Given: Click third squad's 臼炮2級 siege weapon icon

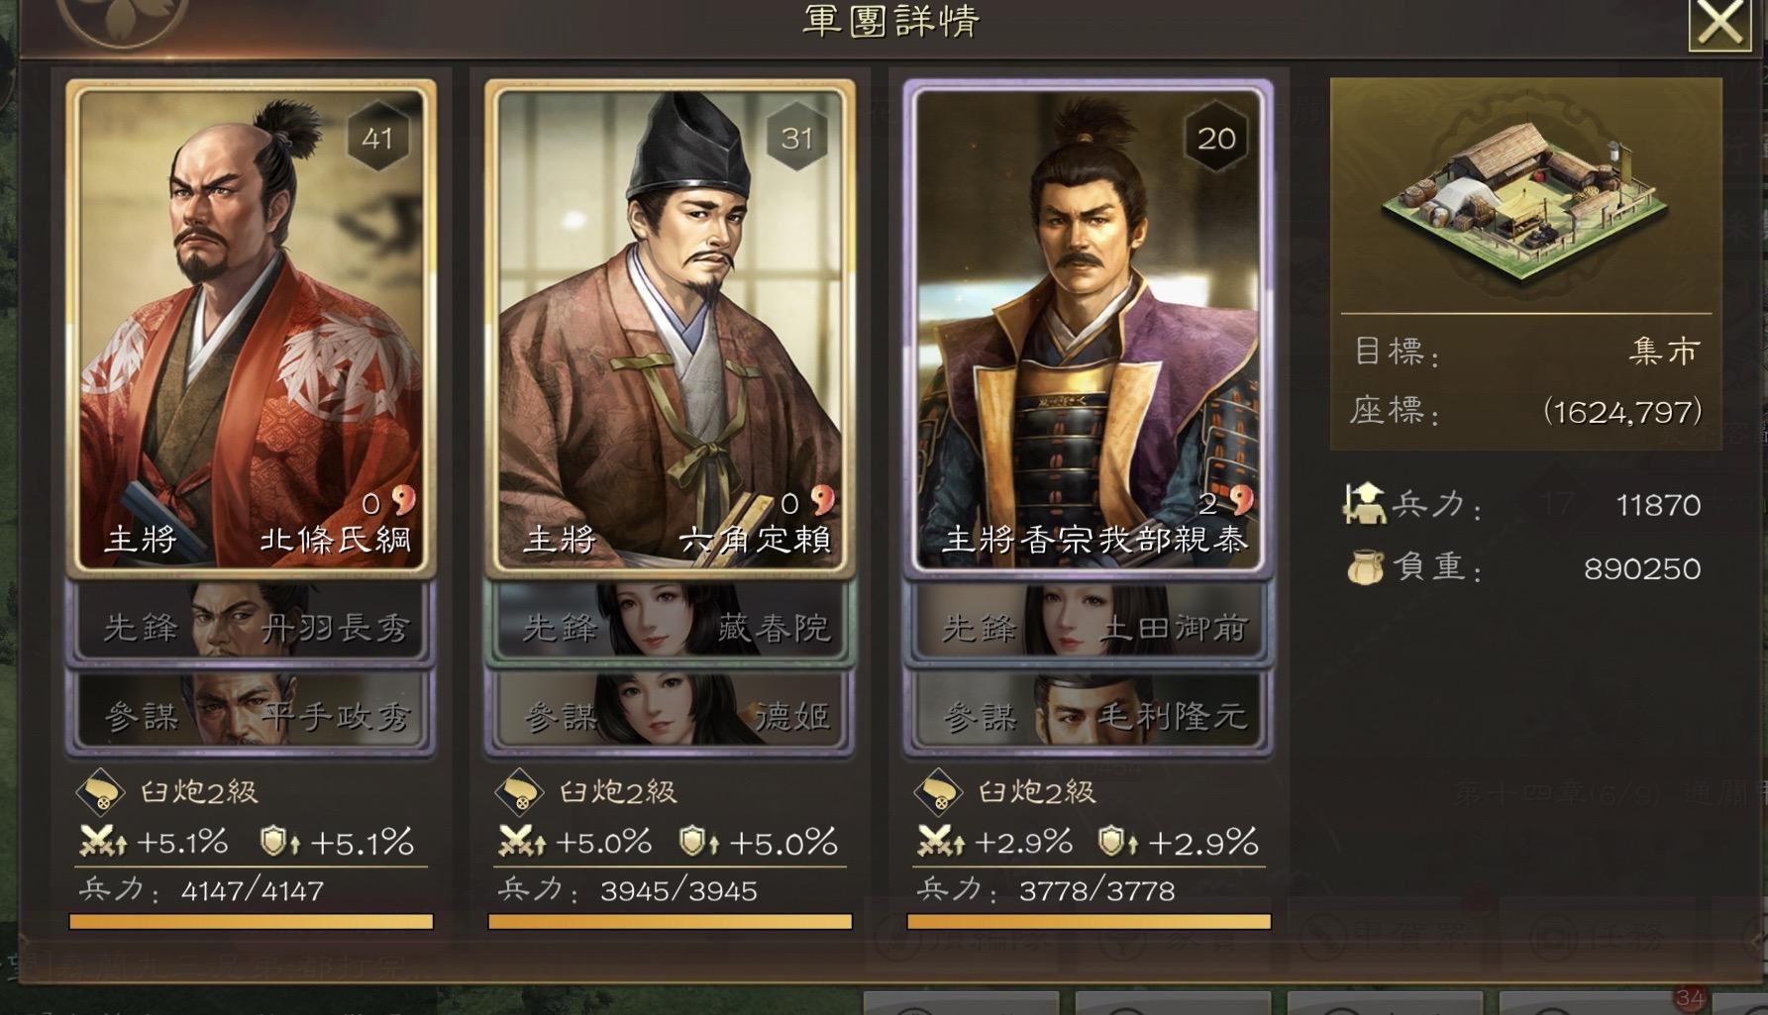Looking at the screenshot, I should (x=938, y=791).
